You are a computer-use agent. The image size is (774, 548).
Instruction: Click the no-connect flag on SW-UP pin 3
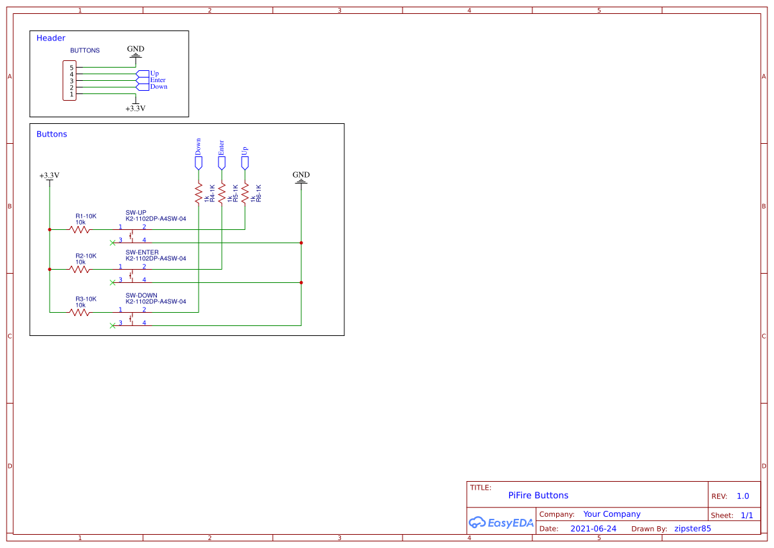[x=113, y=242]
